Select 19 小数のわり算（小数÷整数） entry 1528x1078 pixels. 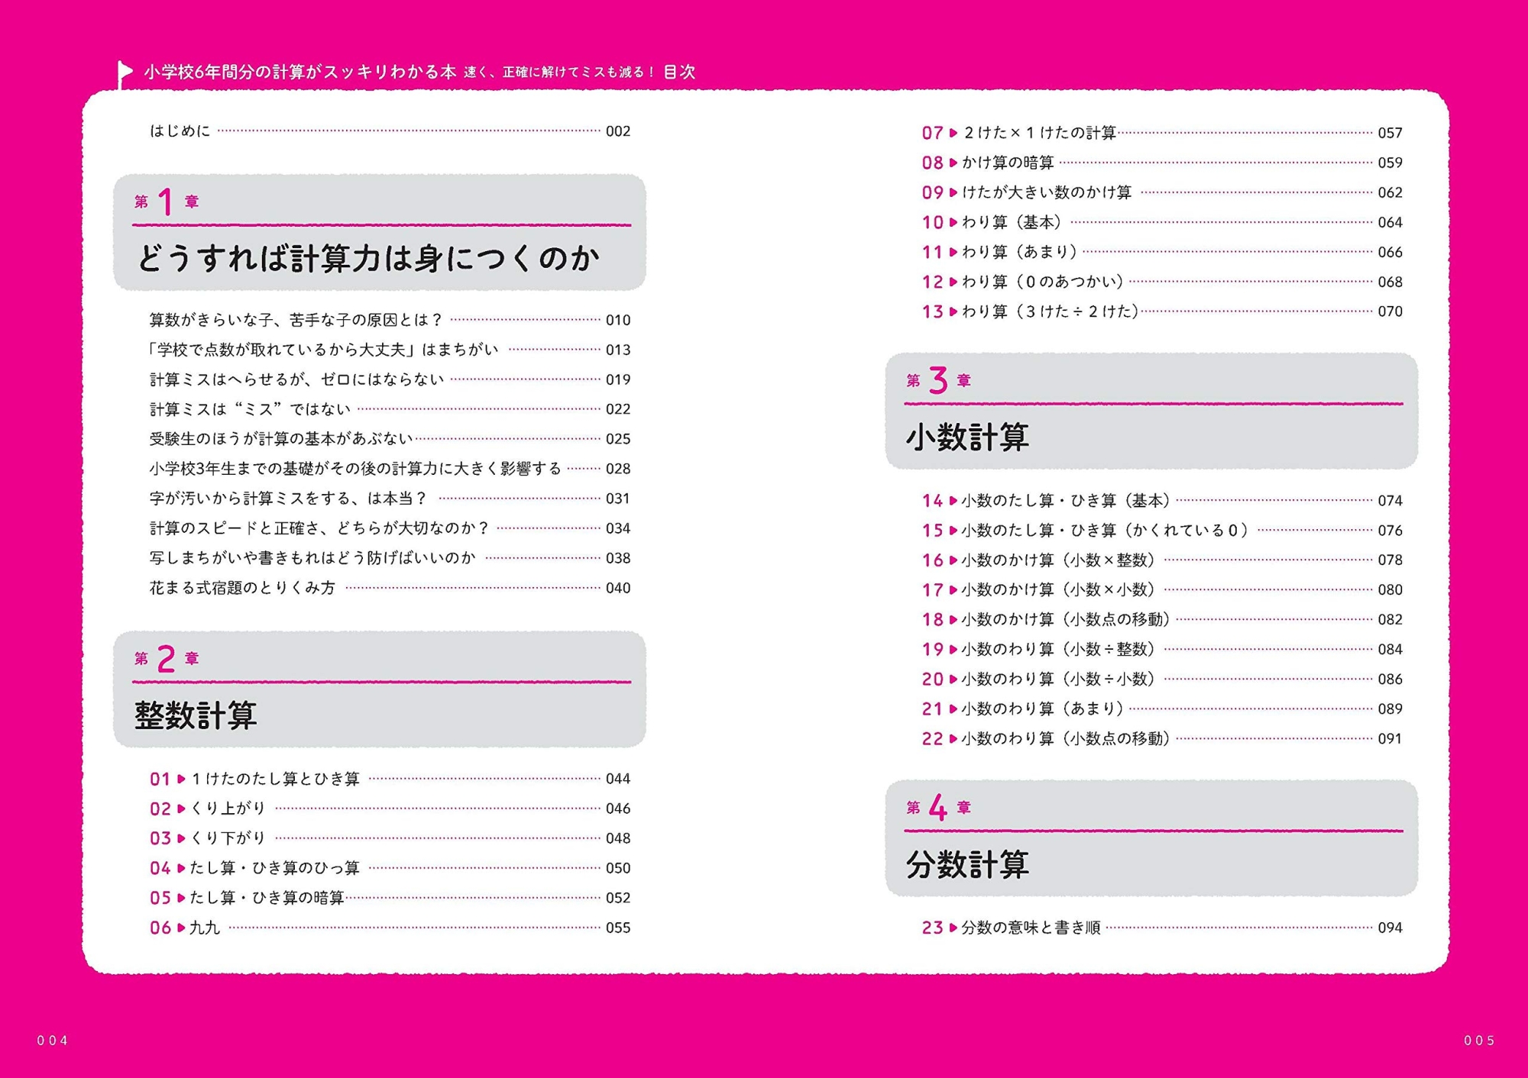pyautogui.click(x=1162, y=650)
